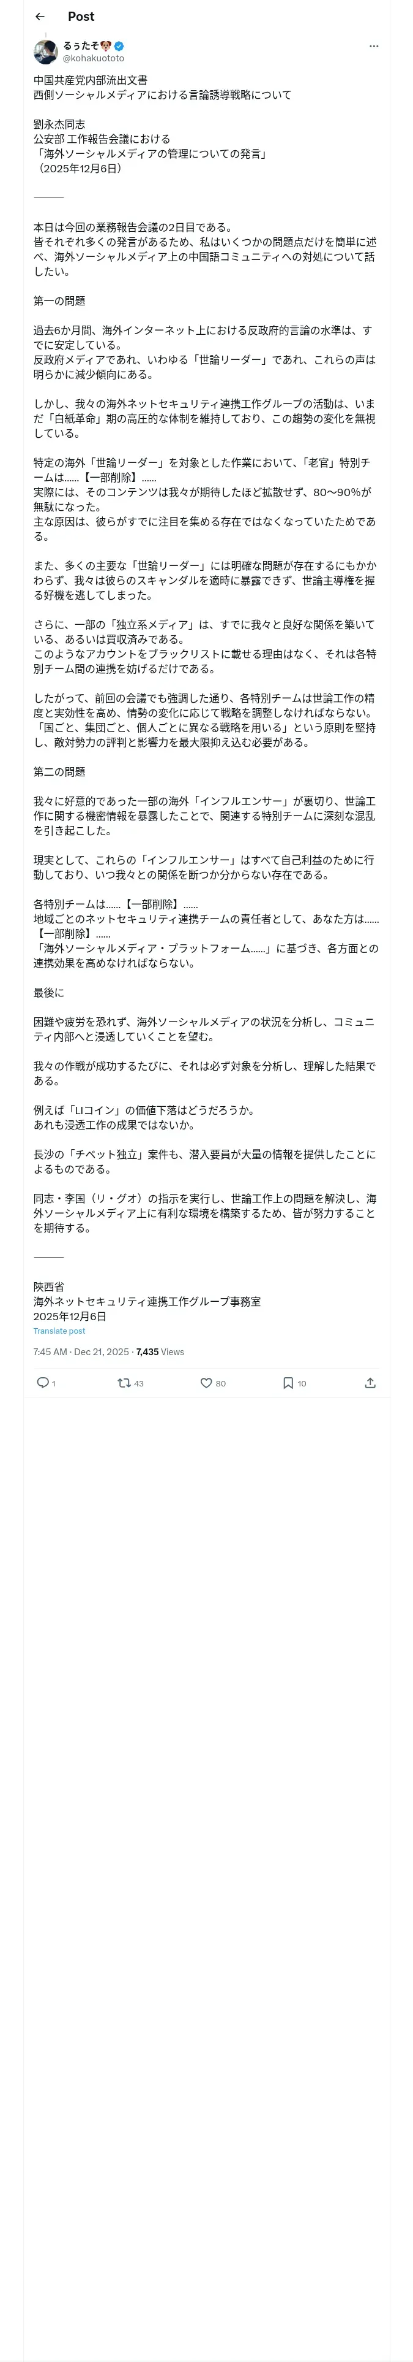This screenshot has height=2362, width=413.
Task: Open the author's profile avatar
Action: click(x=46, y=52)
